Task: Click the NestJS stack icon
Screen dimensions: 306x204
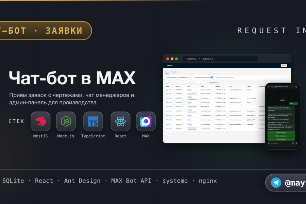Action: (40, 121)
